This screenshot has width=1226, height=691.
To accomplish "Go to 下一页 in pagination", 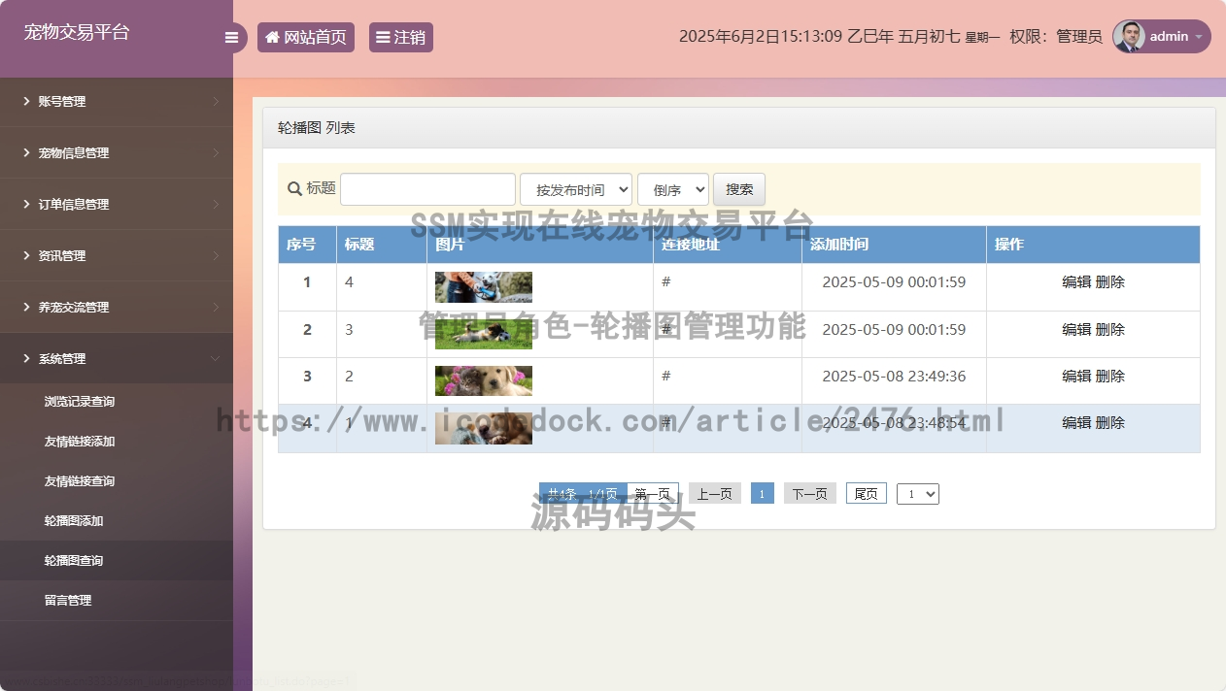I will click(810, 493).
